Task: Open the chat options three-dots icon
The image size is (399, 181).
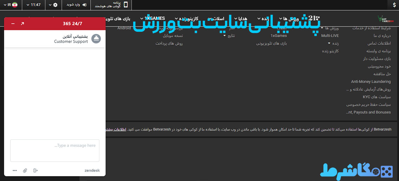Action: [15, 170]
